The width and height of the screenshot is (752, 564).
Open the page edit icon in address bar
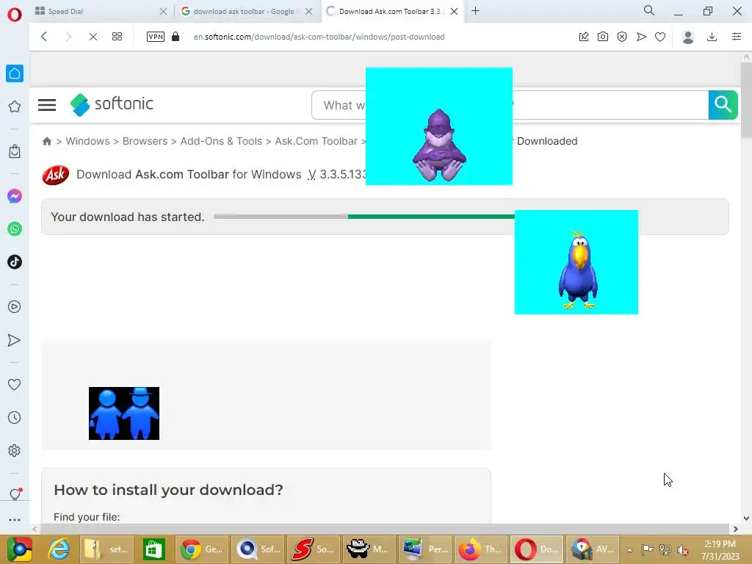(584, 37)
